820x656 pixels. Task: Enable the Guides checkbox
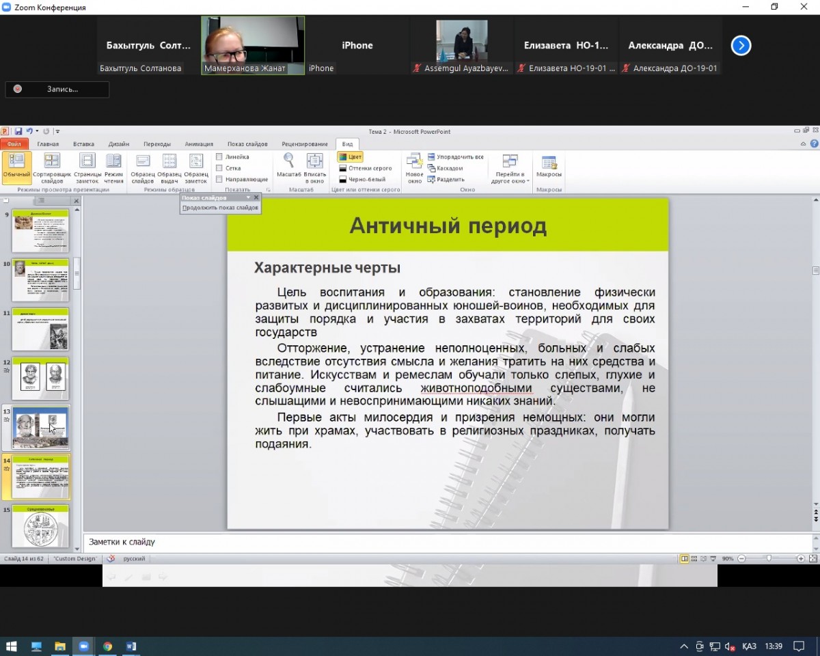click(x=219, y=179)
